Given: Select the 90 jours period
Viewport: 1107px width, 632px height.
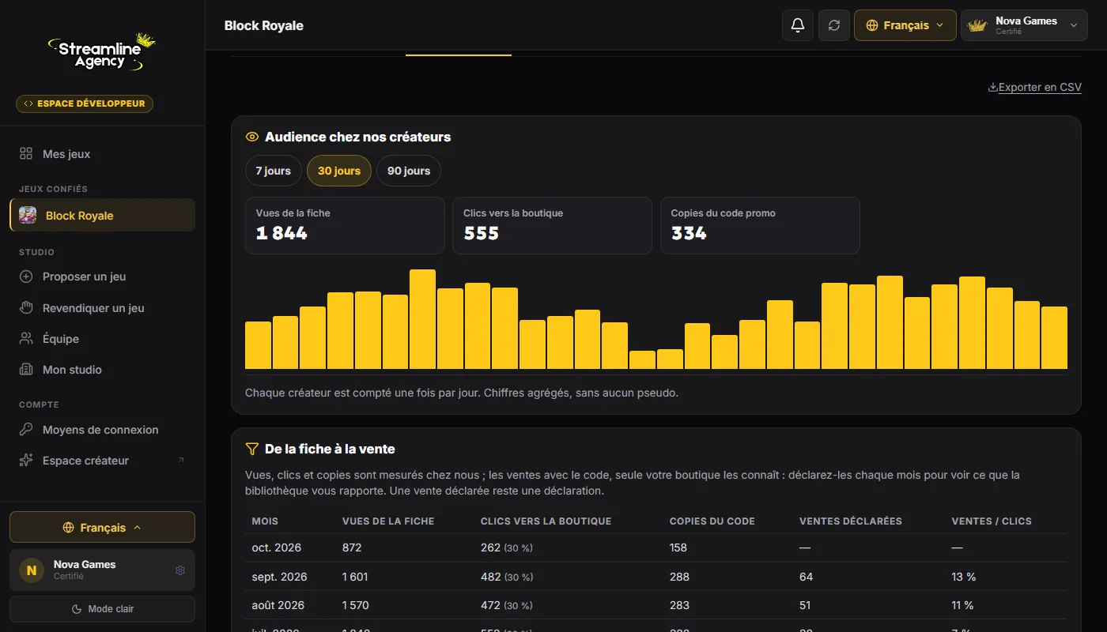Looking at the screenshot, I should pos(409,171).
